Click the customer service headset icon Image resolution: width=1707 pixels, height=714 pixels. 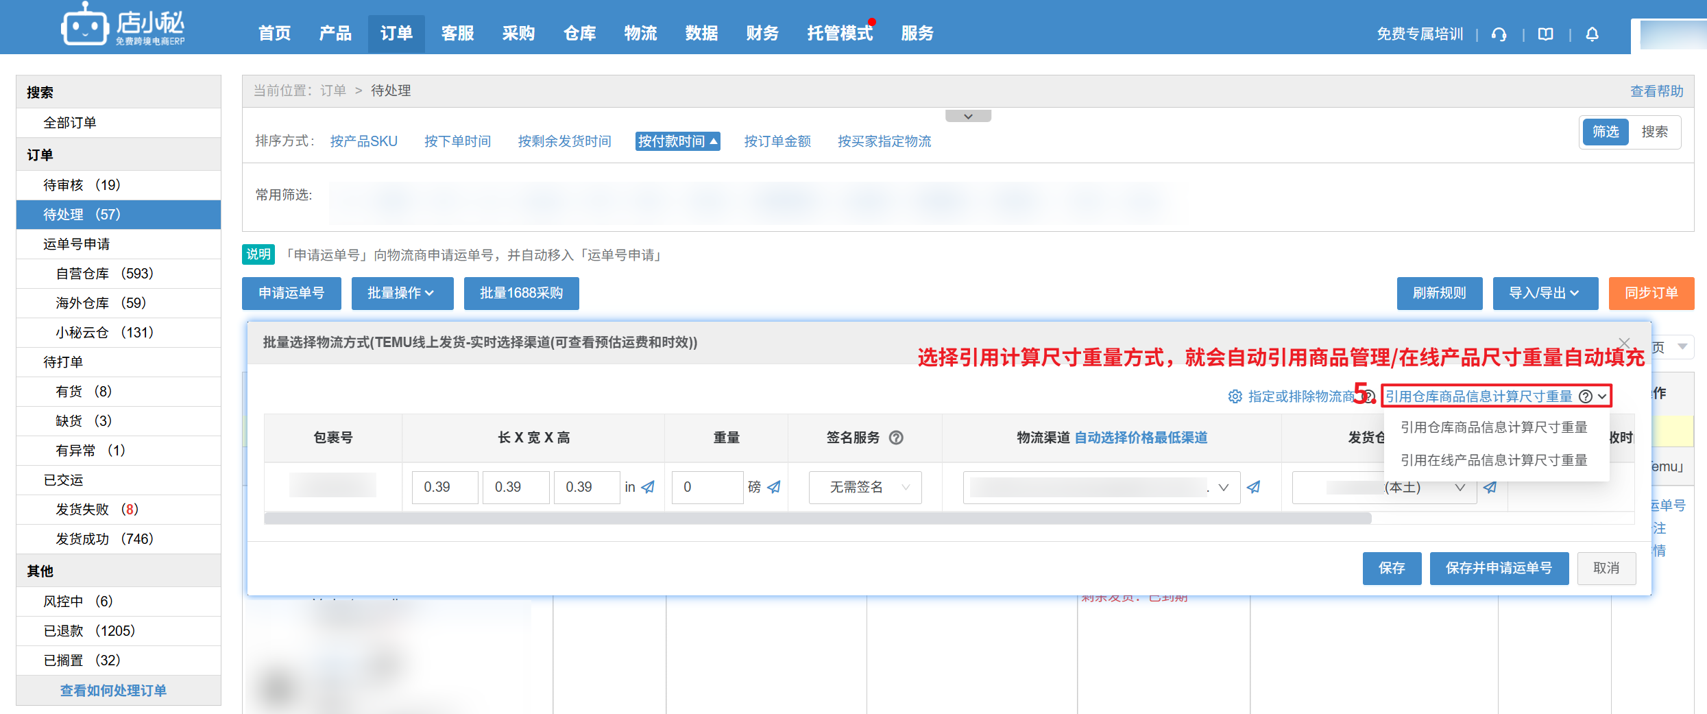pos(1499,34)
